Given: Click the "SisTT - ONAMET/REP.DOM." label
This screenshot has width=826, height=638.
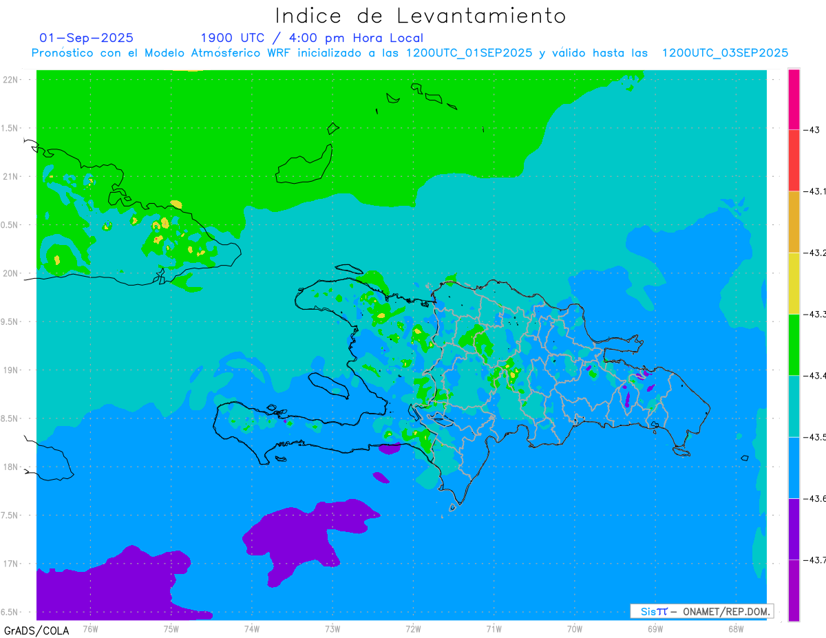Looking at the screenshot, I should pos(701,611).
